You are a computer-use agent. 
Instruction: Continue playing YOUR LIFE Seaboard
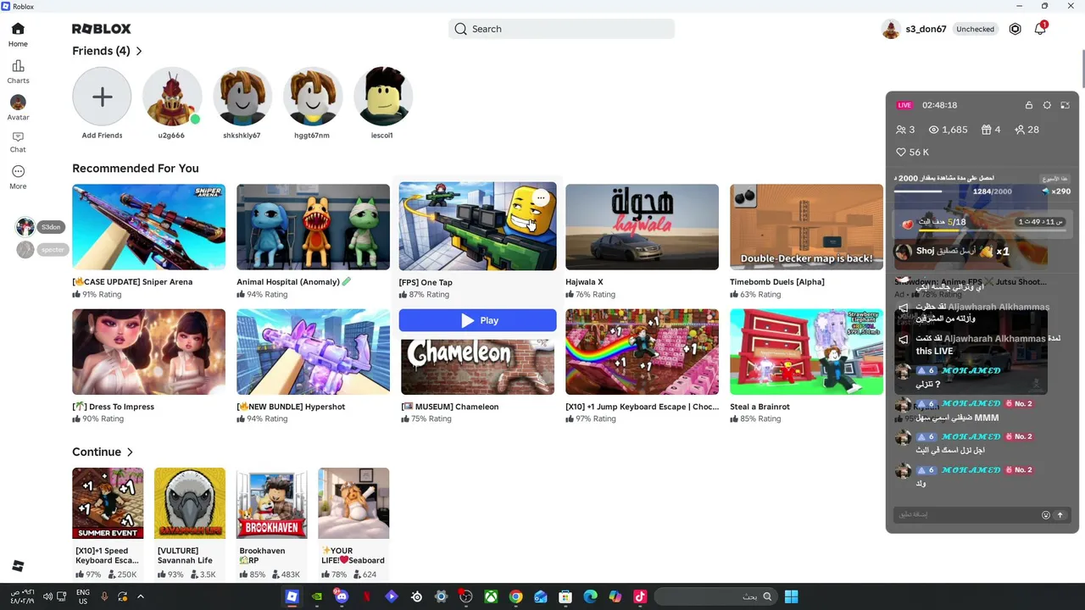pyautogui.click(x=353, y=503)
